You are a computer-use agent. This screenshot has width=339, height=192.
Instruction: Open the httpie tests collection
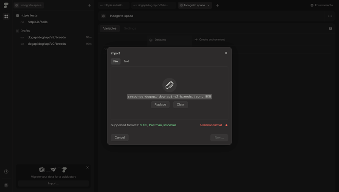click(29, 16)
